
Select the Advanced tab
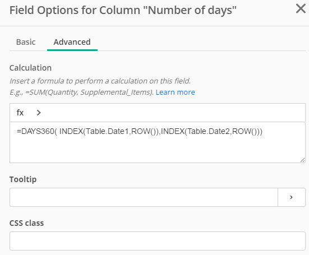tap(72, 42)
